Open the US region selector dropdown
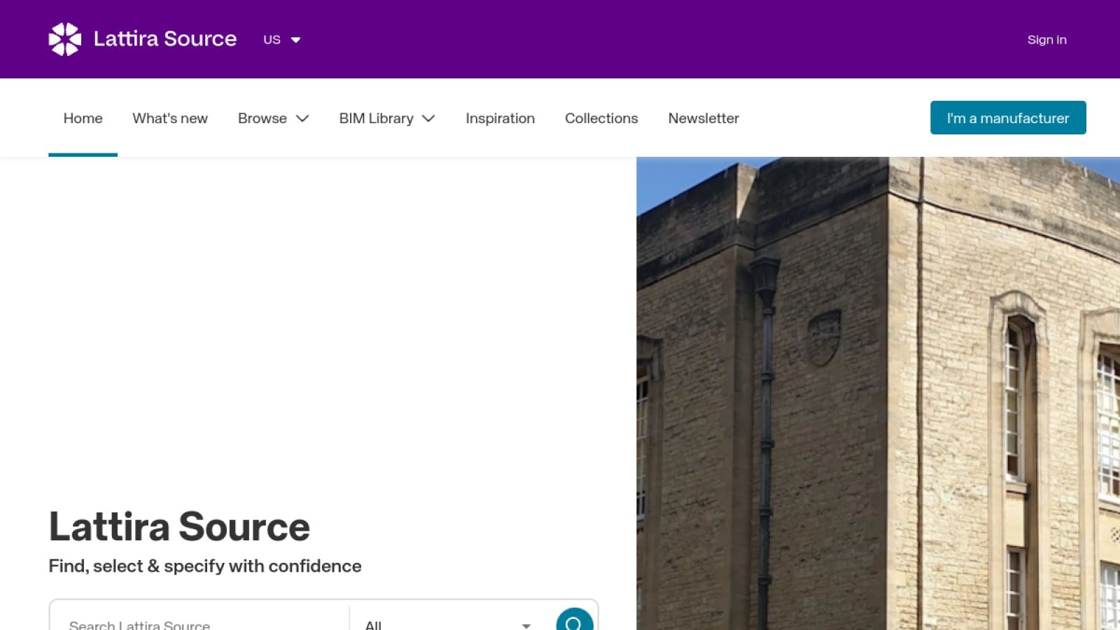Screen dimensions: 1120x630 (282, 40)
